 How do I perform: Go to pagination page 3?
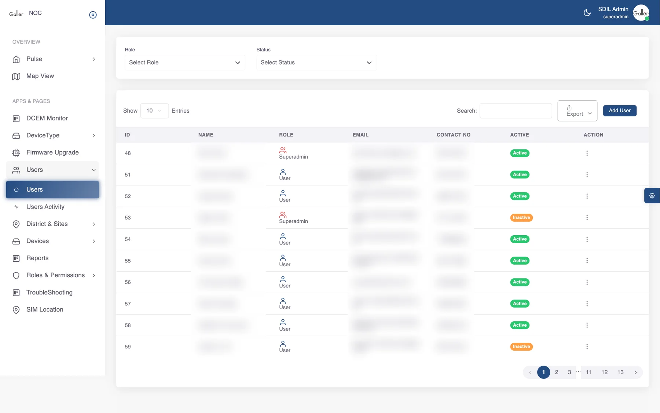(x=569, y=372)
